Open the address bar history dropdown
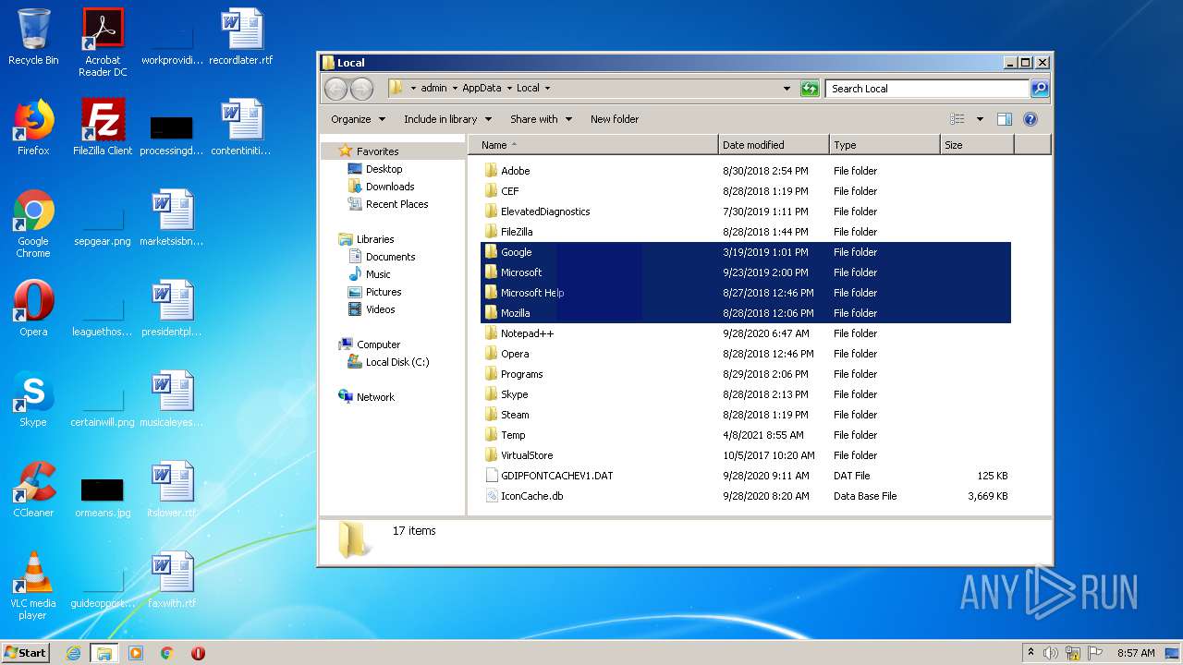 coord(787,89)
